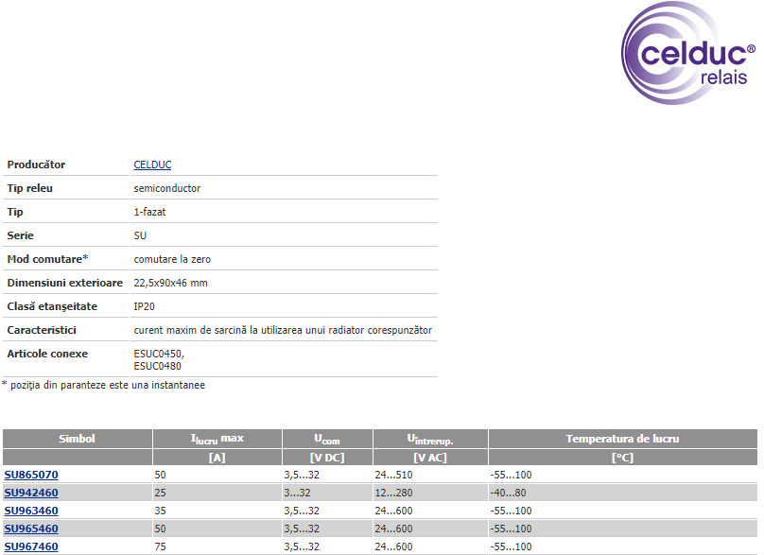764x555 pixels.
Task: Click the value IP20
Action: (x=145, y=306)
